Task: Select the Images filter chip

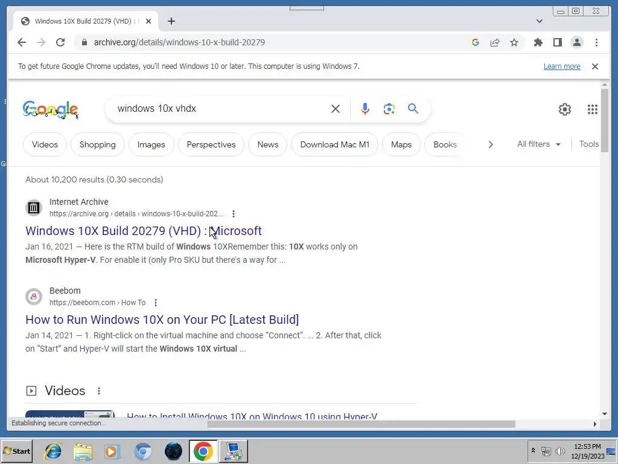Action: tap(151, 144)
